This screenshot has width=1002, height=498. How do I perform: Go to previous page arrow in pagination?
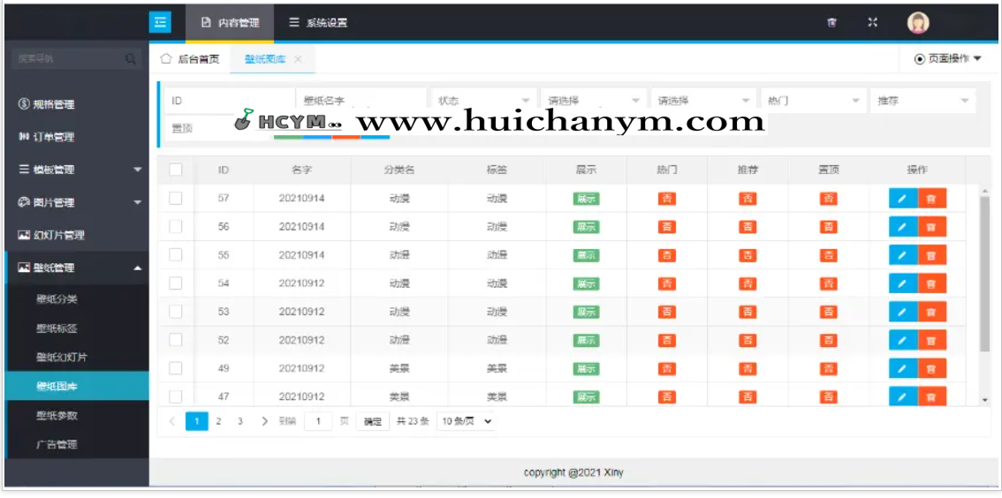tap(172, 421)
